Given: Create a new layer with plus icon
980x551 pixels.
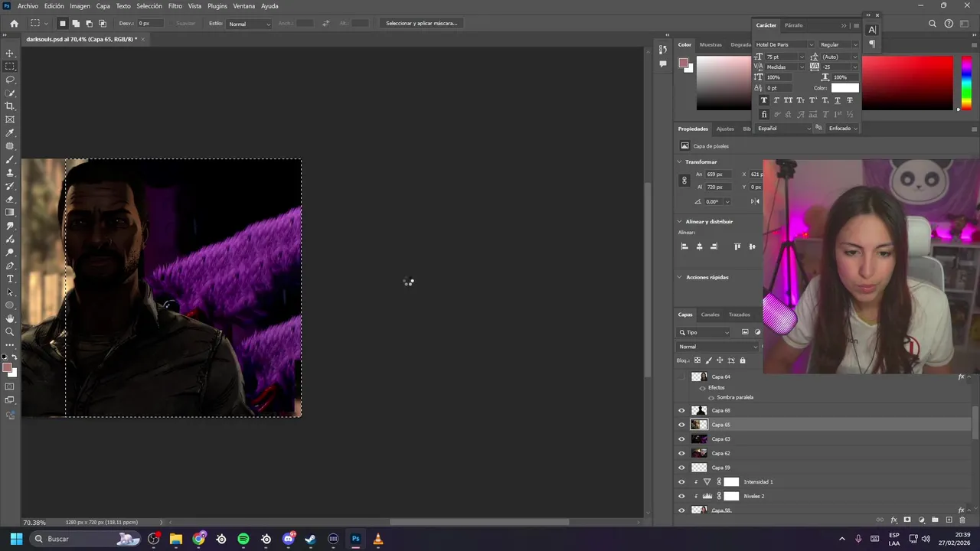Looking at the screenshot, I should click(949, 520).
